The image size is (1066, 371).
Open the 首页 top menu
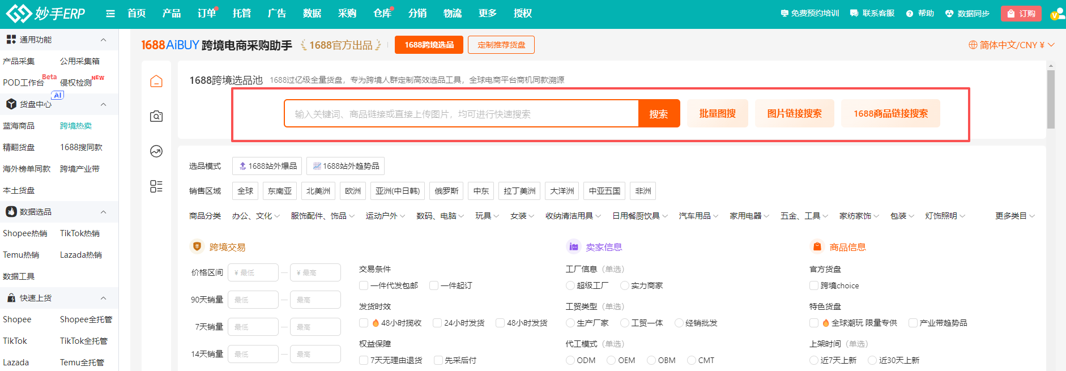(137, 14)
